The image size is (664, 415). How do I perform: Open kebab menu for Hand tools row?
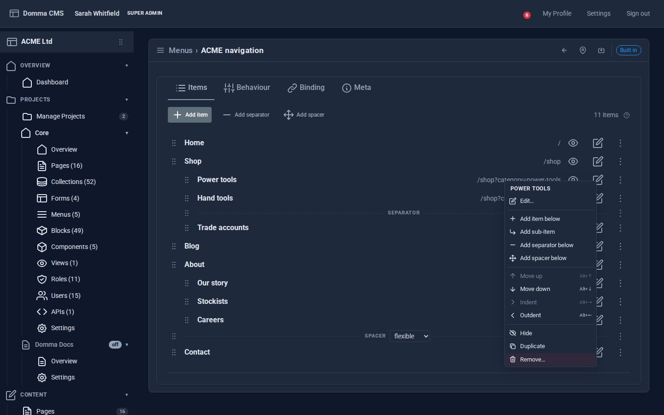620,198
